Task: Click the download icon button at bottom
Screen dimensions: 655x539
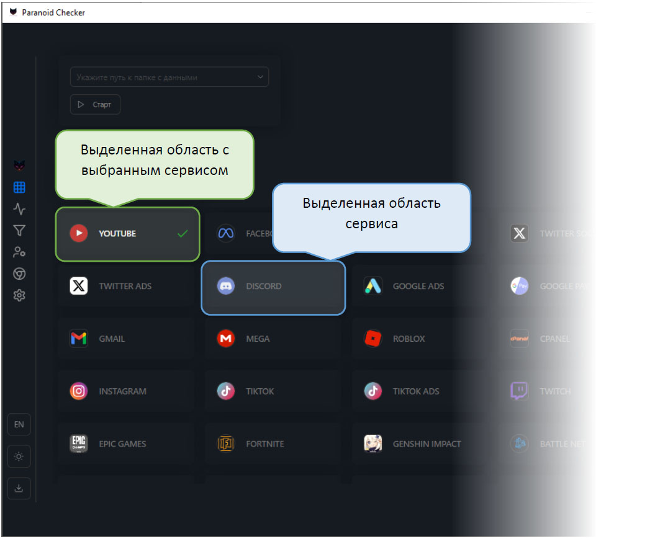Action: click(x=19, y=488)
